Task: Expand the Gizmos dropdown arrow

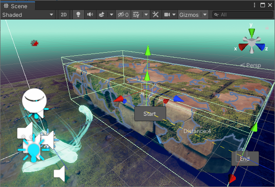Action: [205, 15]
